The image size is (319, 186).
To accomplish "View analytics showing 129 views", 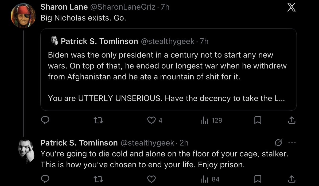I will point(212,120).
